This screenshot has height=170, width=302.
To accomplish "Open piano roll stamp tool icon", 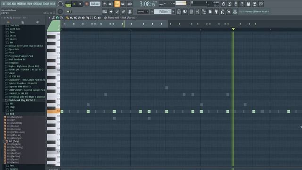I will (x=61, y=18).
